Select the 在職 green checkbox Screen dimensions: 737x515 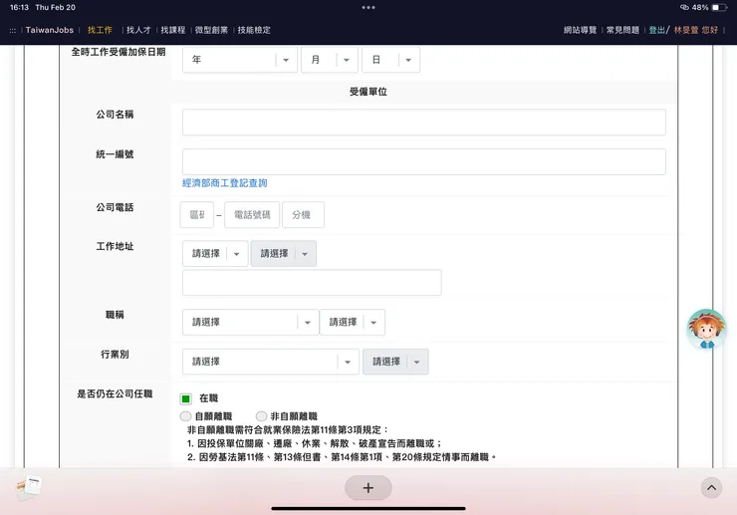tap(185, 398)
